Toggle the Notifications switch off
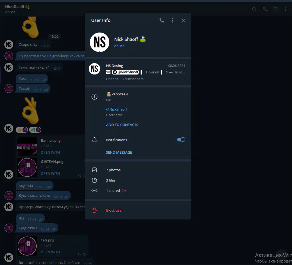The width and height of the screenshot is (292, 265). pyautogui.click(x=181, y=140)
